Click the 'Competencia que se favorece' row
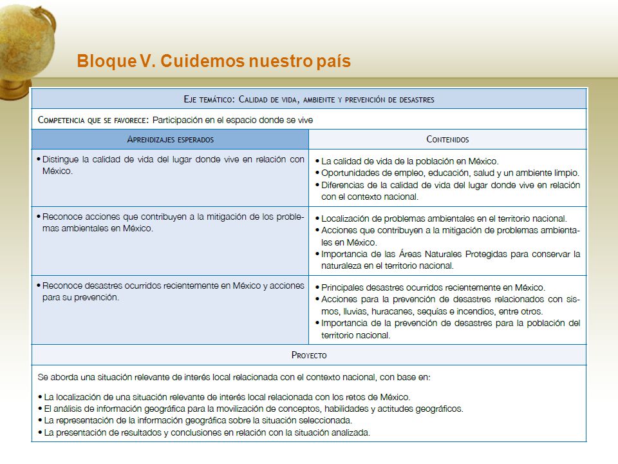 click(x=309, y=120)
